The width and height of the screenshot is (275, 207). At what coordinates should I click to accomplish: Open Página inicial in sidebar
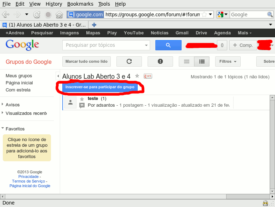[19, 83]
